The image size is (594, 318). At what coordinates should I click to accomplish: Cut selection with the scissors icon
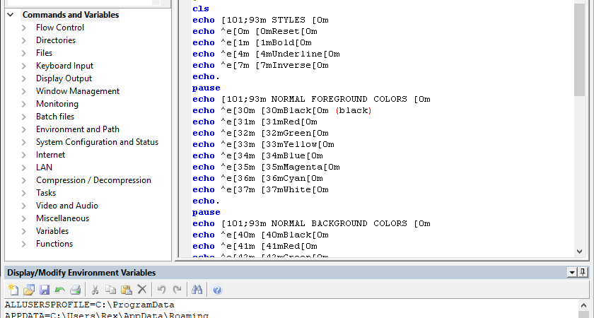pos(95,290)
